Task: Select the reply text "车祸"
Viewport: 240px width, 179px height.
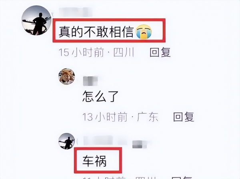Action: 94,161
